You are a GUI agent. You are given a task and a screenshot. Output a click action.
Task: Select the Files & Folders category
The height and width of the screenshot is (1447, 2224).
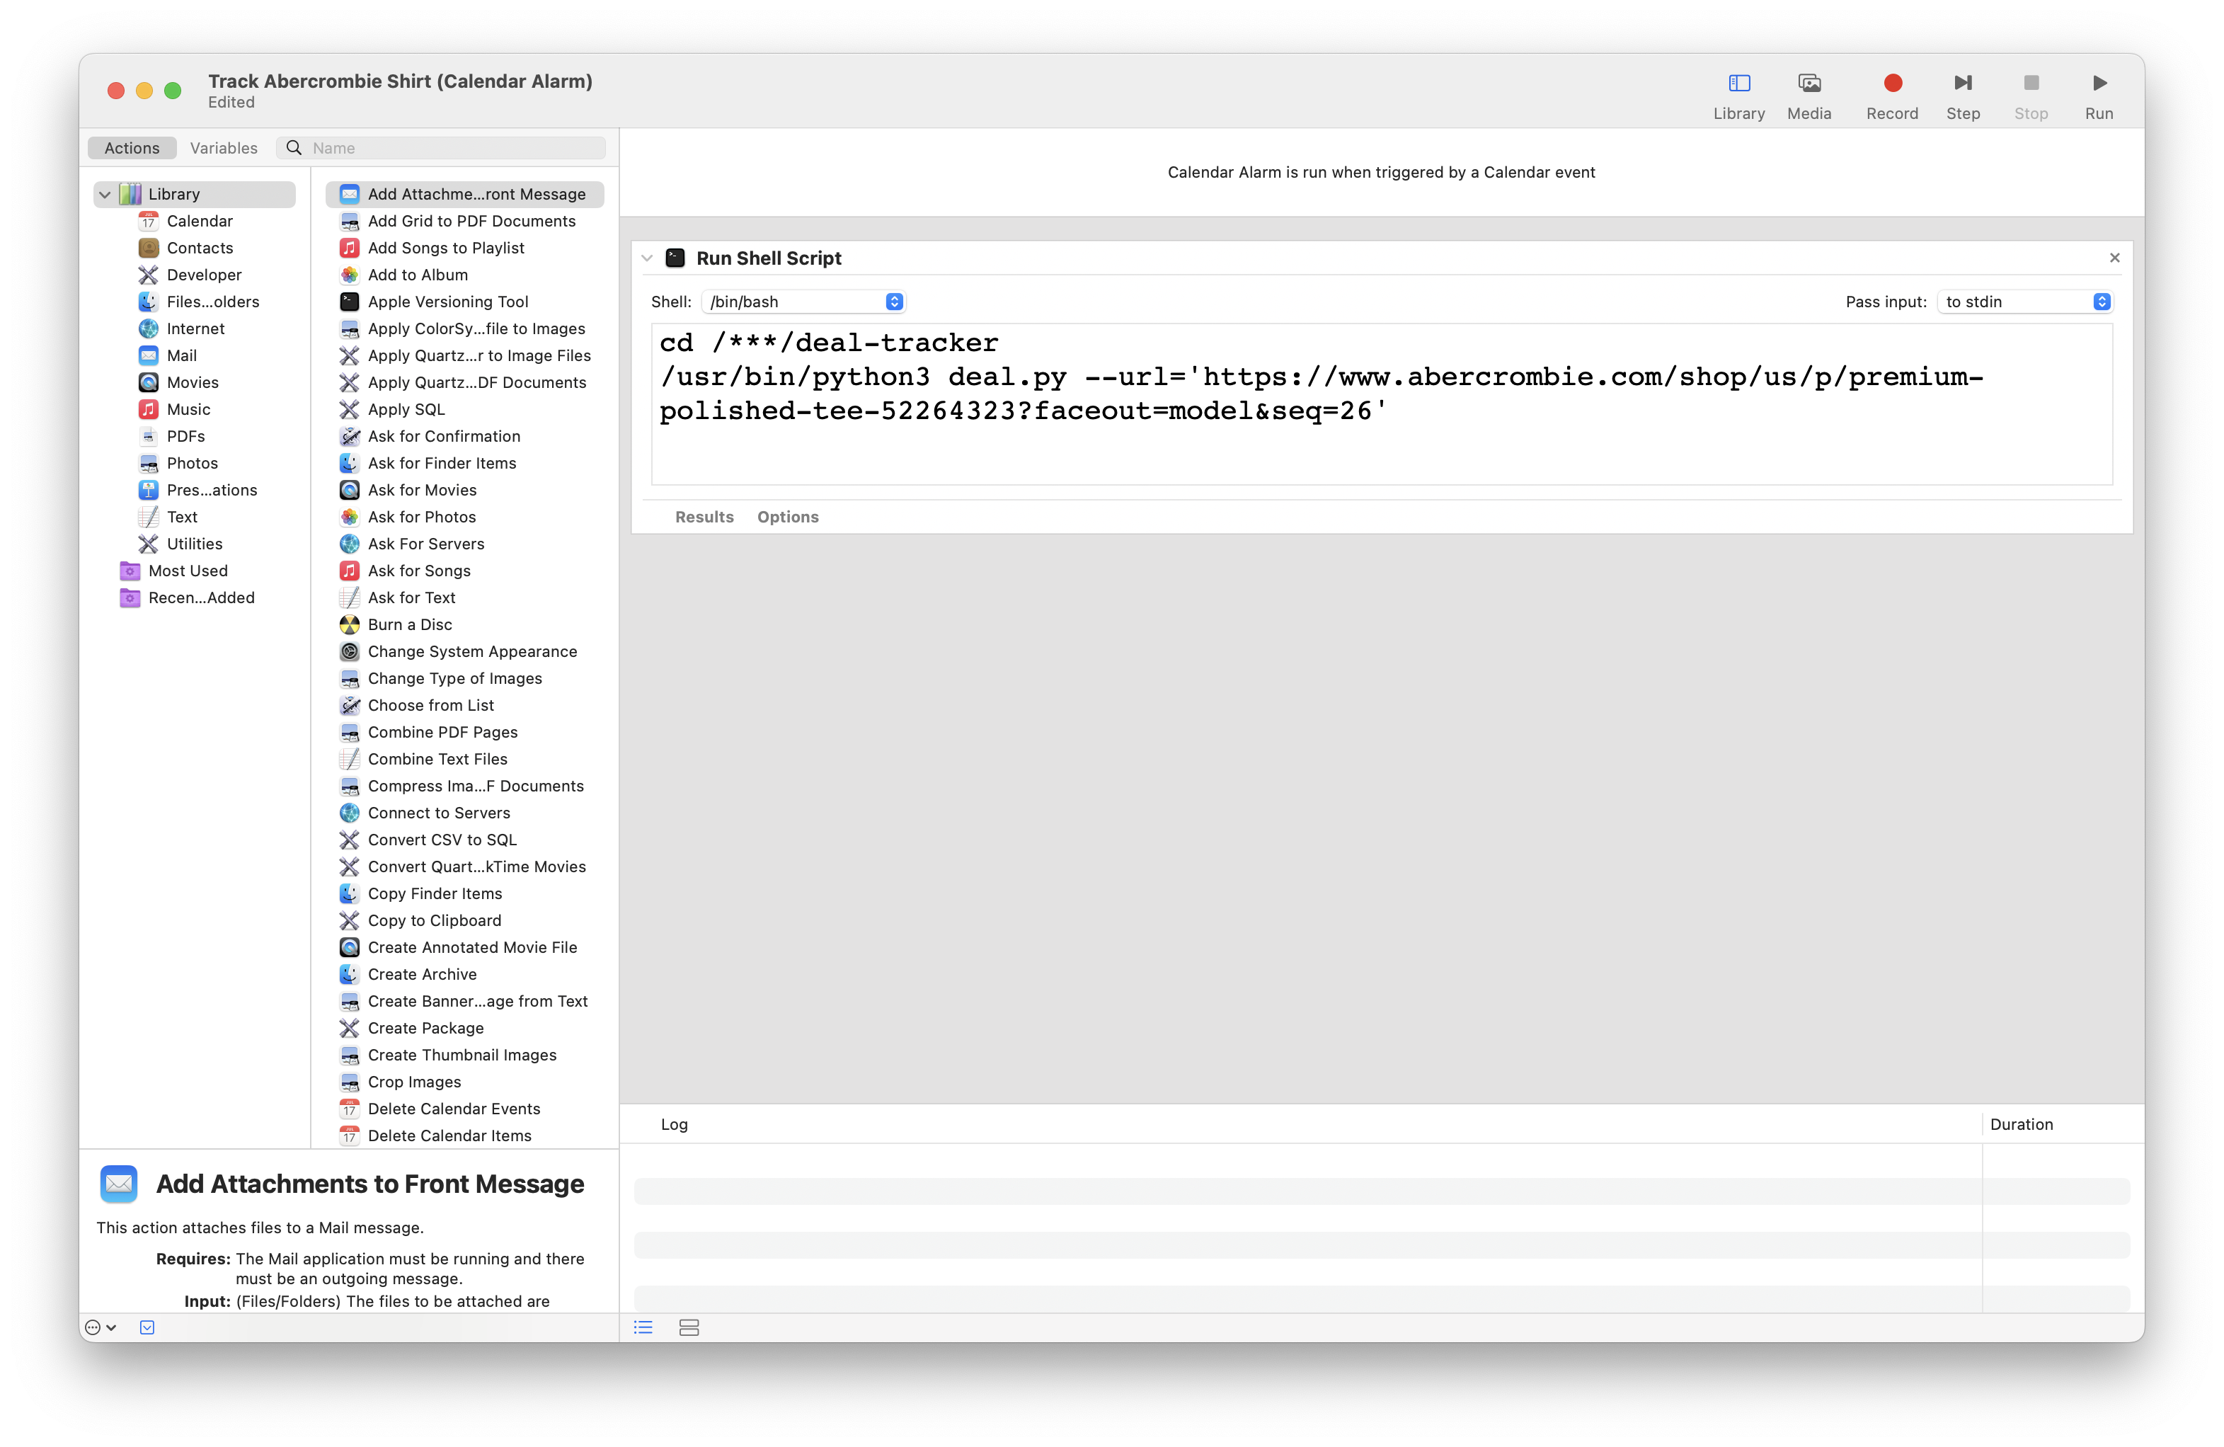click(212, 302)
